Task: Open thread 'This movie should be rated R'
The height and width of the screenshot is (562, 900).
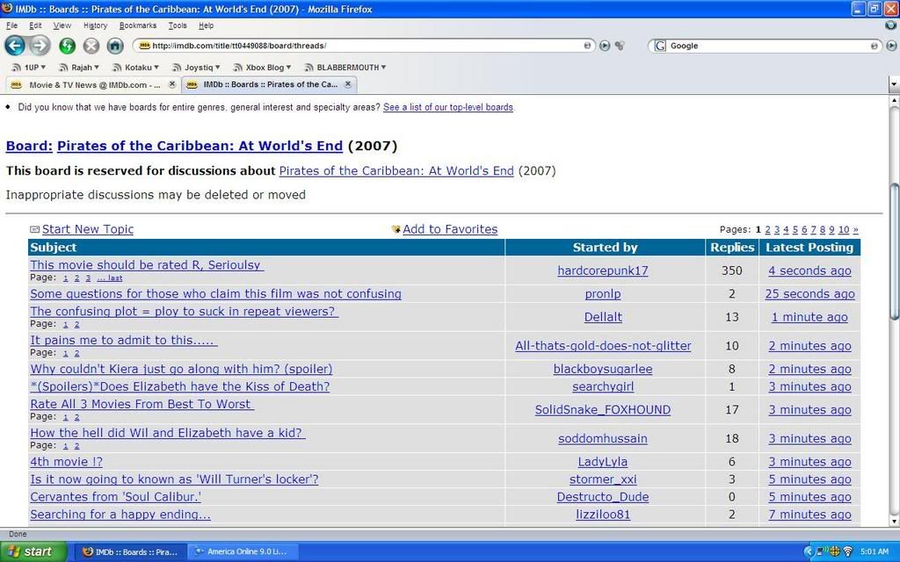Action: click(x=147, y=265)
